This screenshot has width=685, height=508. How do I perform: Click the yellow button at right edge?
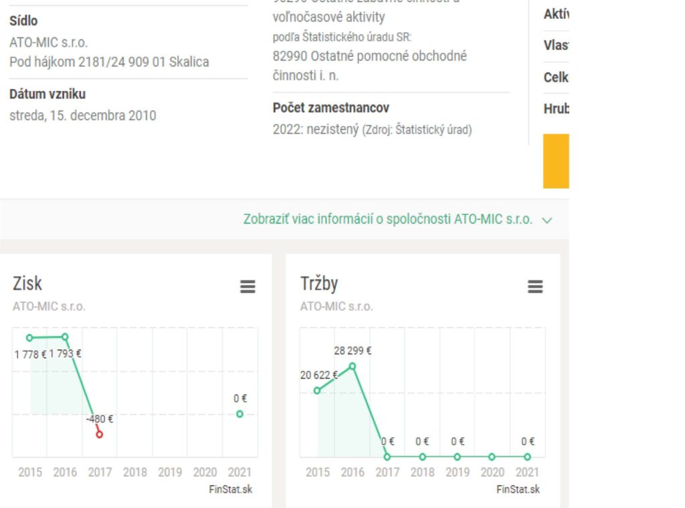click(x=556, y=161)
